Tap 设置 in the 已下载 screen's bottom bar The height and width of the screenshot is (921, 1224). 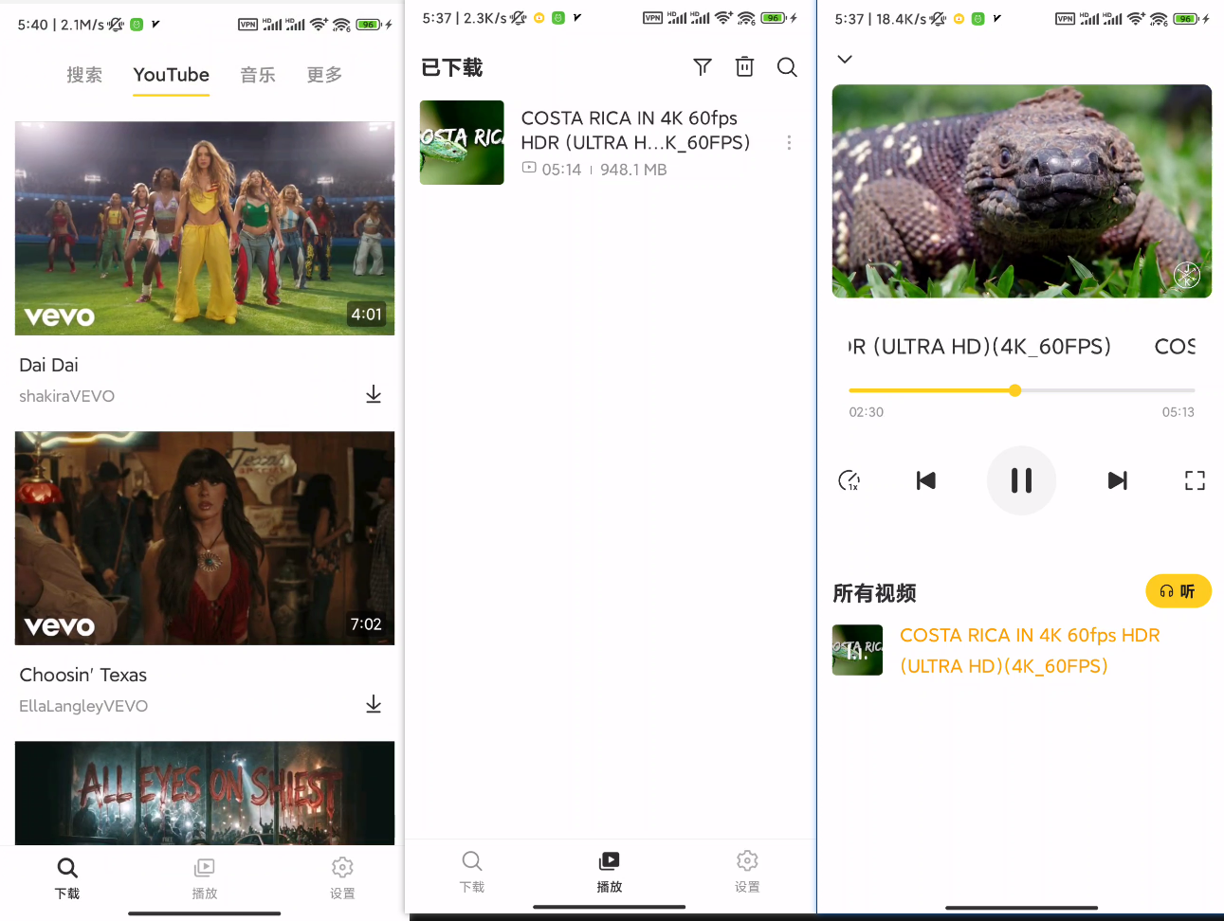click(x=747, y=872)
